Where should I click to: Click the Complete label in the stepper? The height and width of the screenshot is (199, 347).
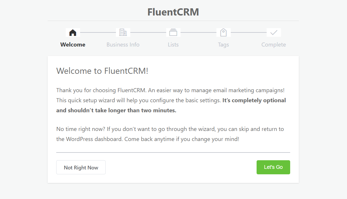click(x=274, y=45)
